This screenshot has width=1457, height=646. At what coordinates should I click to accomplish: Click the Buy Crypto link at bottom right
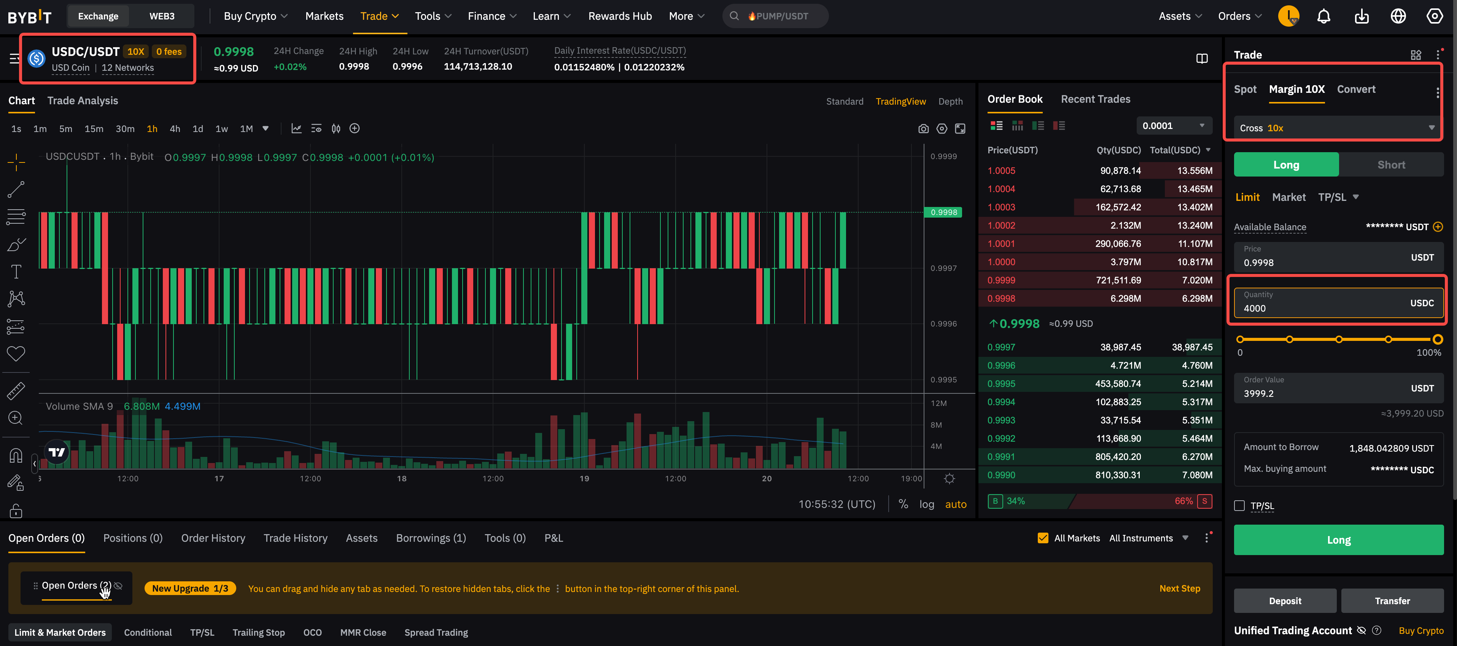click(1421, 630)
